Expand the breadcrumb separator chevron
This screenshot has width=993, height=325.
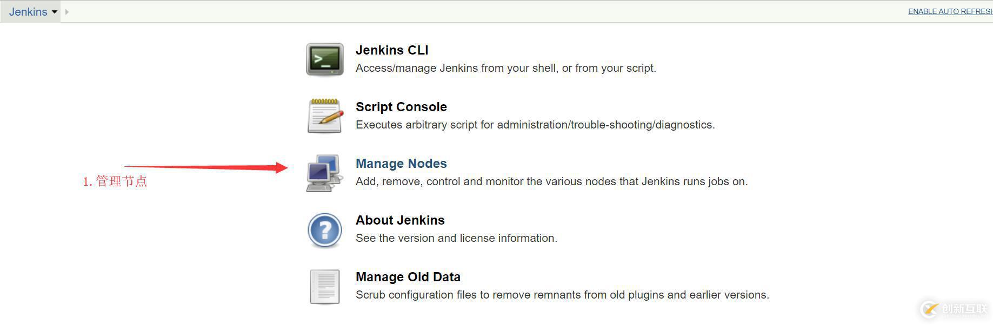[x=67, y=12]
